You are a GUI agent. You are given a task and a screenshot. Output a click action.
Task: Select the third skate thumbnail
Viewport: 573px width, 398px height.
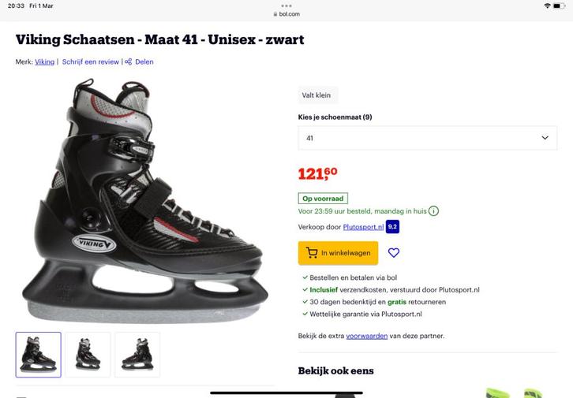coord(137,355)
